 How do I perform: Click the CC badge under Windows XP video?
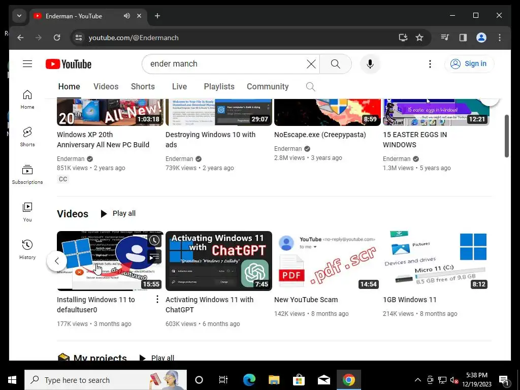(x=63, y=179)
